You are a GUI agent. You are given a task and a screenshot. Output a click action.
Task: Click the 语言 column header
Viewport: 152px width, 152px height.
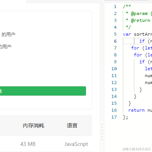pyautogui.click(x=72, y=126)
